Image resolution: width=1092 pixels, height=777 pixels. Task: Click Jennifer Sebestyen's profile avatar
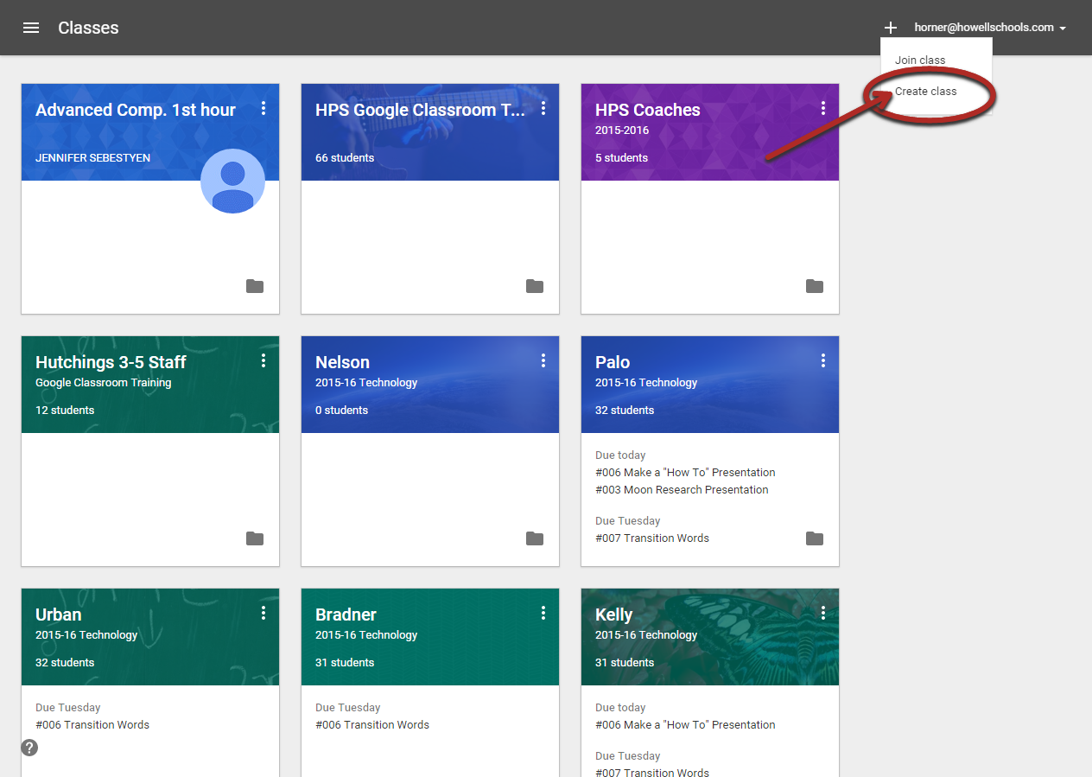pyautogui.click(x=233, y=181)
